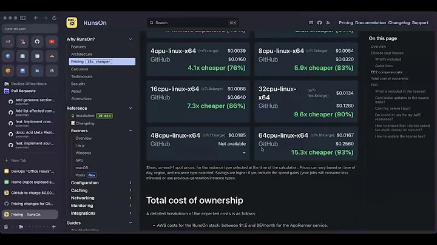The width and height of the screenshot is (437, 245).
Task: Open the YouTube pinned shortcut
Action: coord(52,42)
